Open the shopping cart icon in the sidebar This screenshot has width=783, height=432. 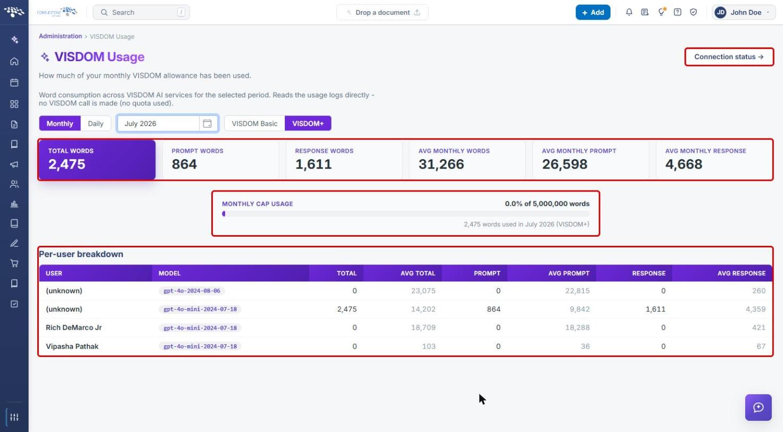(x=14, y=263)
